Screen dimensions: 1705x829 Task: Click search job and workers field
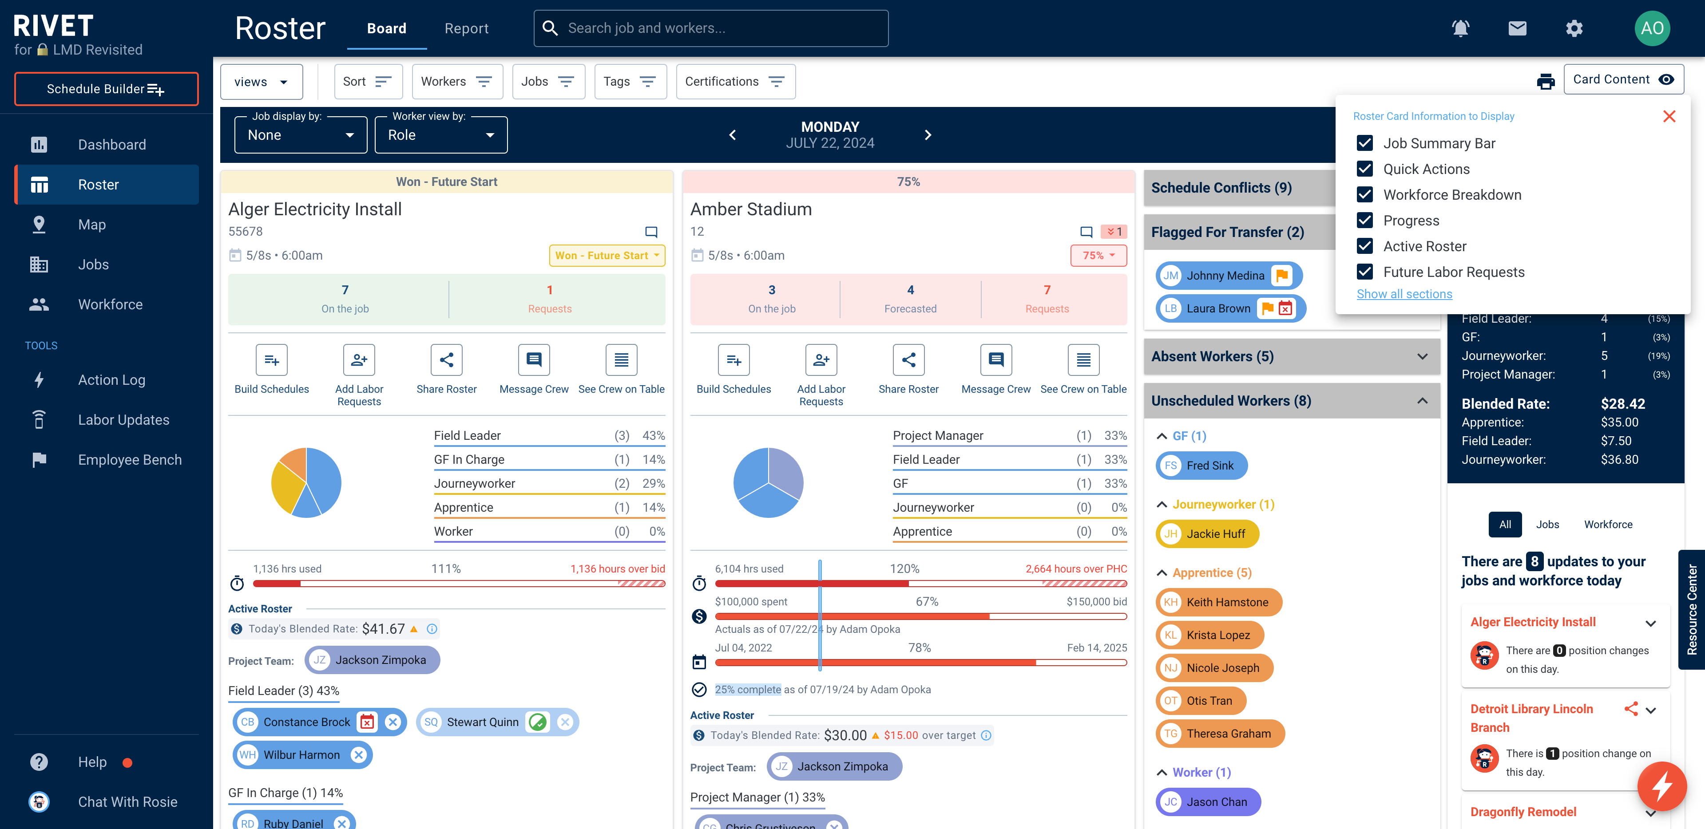click(x=711, y=28)
